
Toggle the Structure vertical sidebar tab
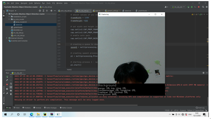[x=4, y=90]
